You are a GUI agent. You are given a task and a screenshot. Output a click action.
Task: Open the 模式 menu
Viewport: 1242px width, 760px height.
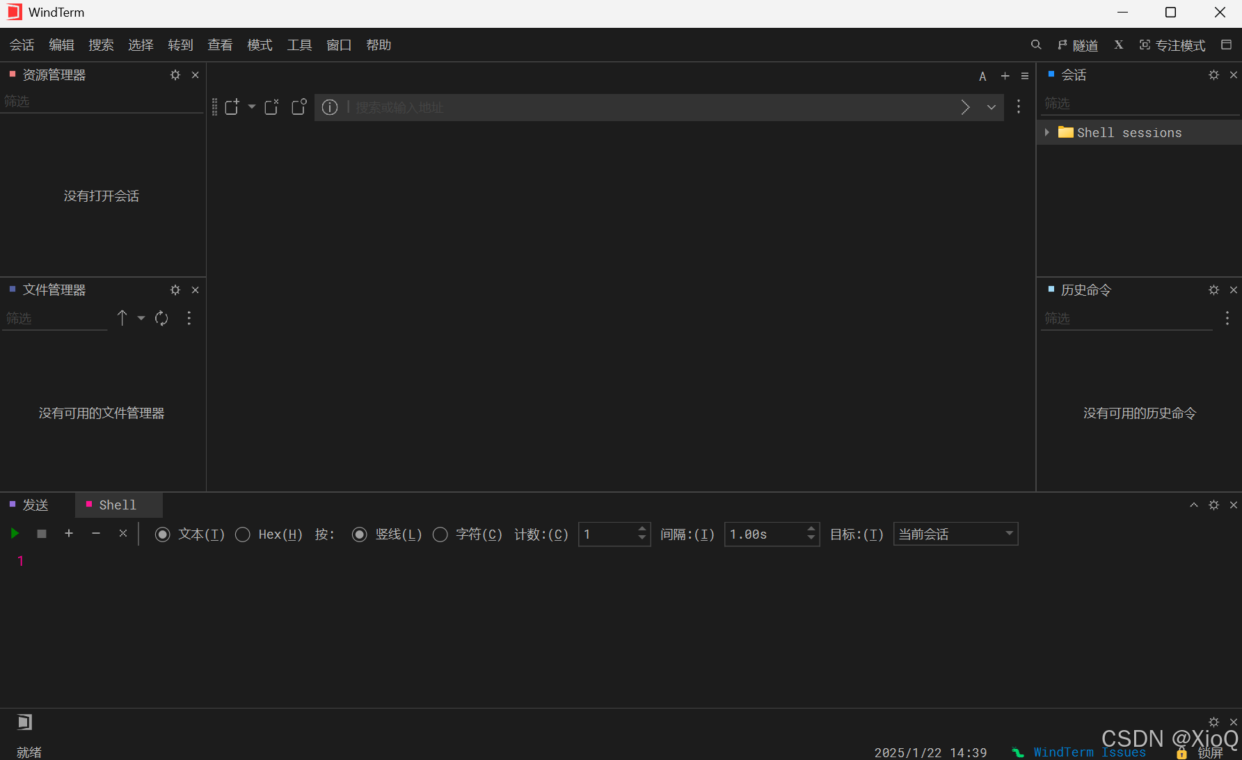point(260,45)
